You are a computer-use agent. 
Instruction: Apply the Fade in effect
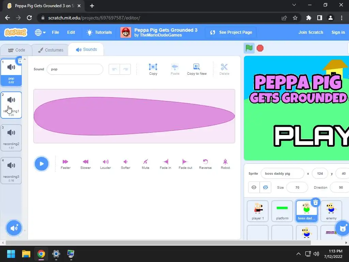pyautogui.click(x=165, y=164)
